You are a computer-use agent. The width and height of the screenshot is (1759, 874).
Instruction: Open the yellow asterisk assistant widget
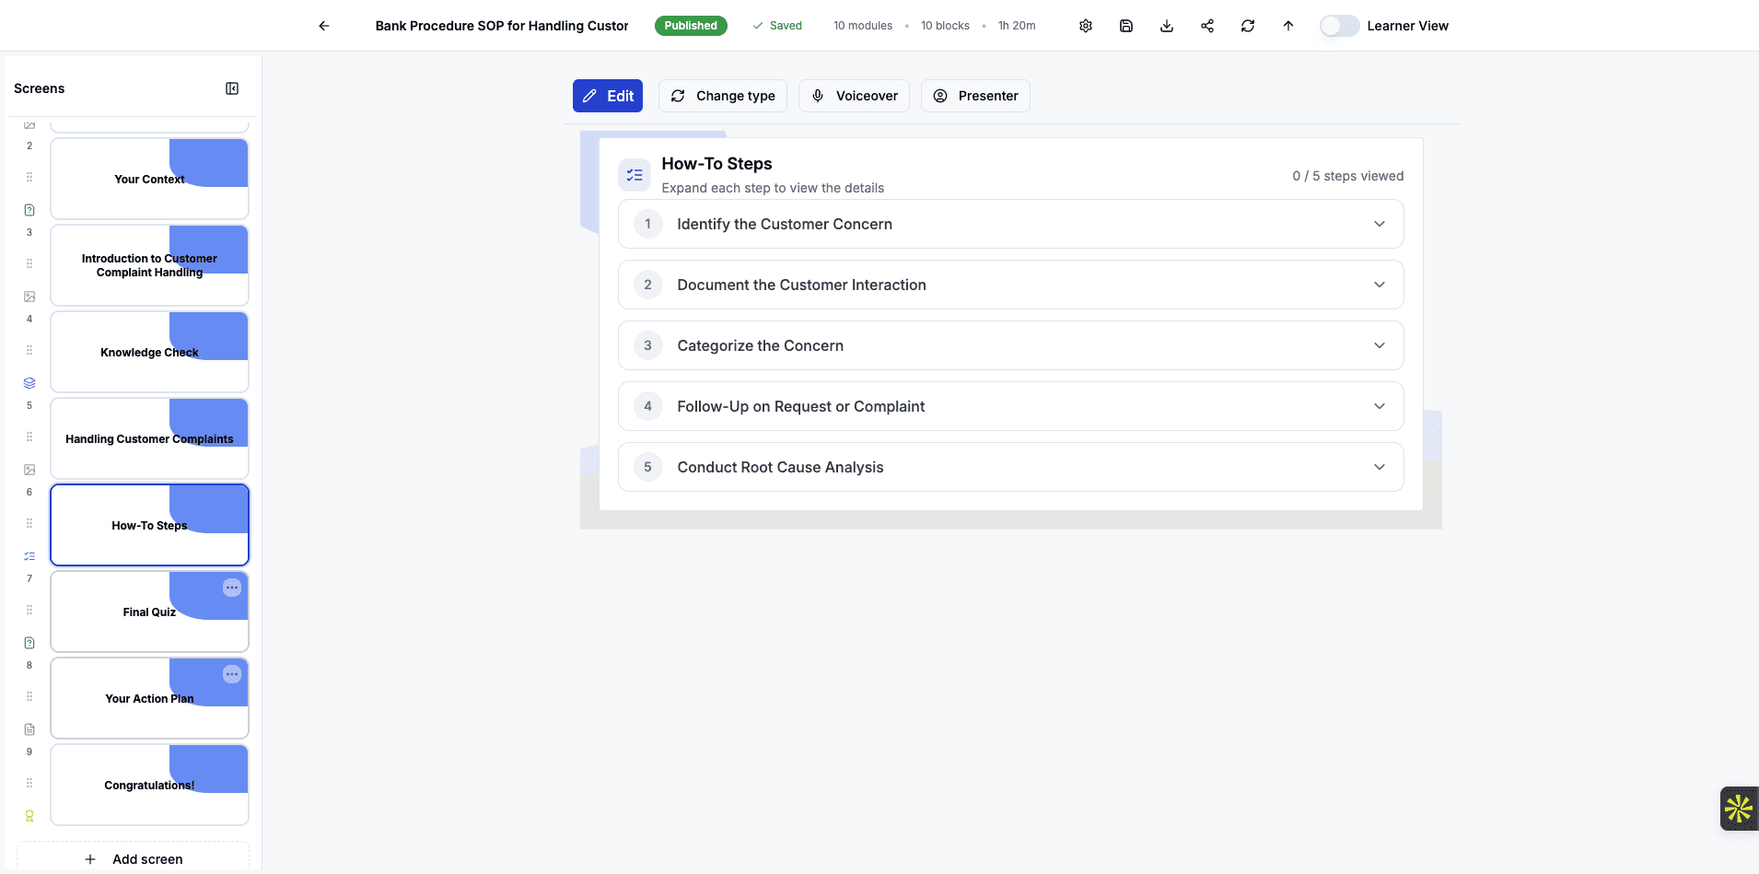(1739, 809)
